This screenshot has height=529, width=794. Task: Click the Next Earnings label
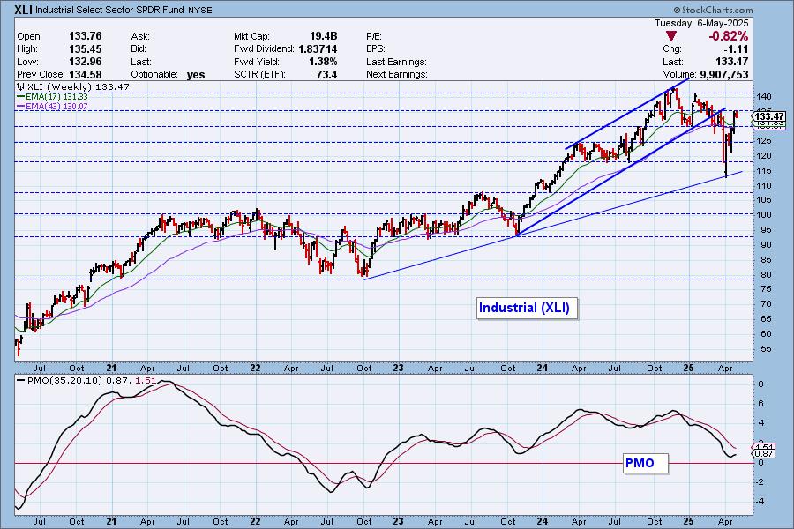tap(397, 74)
